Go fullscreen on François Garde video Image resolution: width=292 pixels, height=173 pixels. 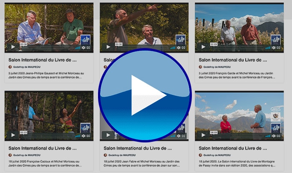(x=279, y=48)
